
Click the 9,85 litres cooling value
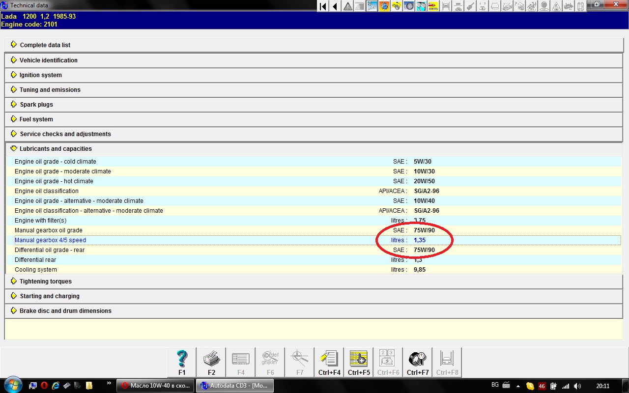pos(420,270)
